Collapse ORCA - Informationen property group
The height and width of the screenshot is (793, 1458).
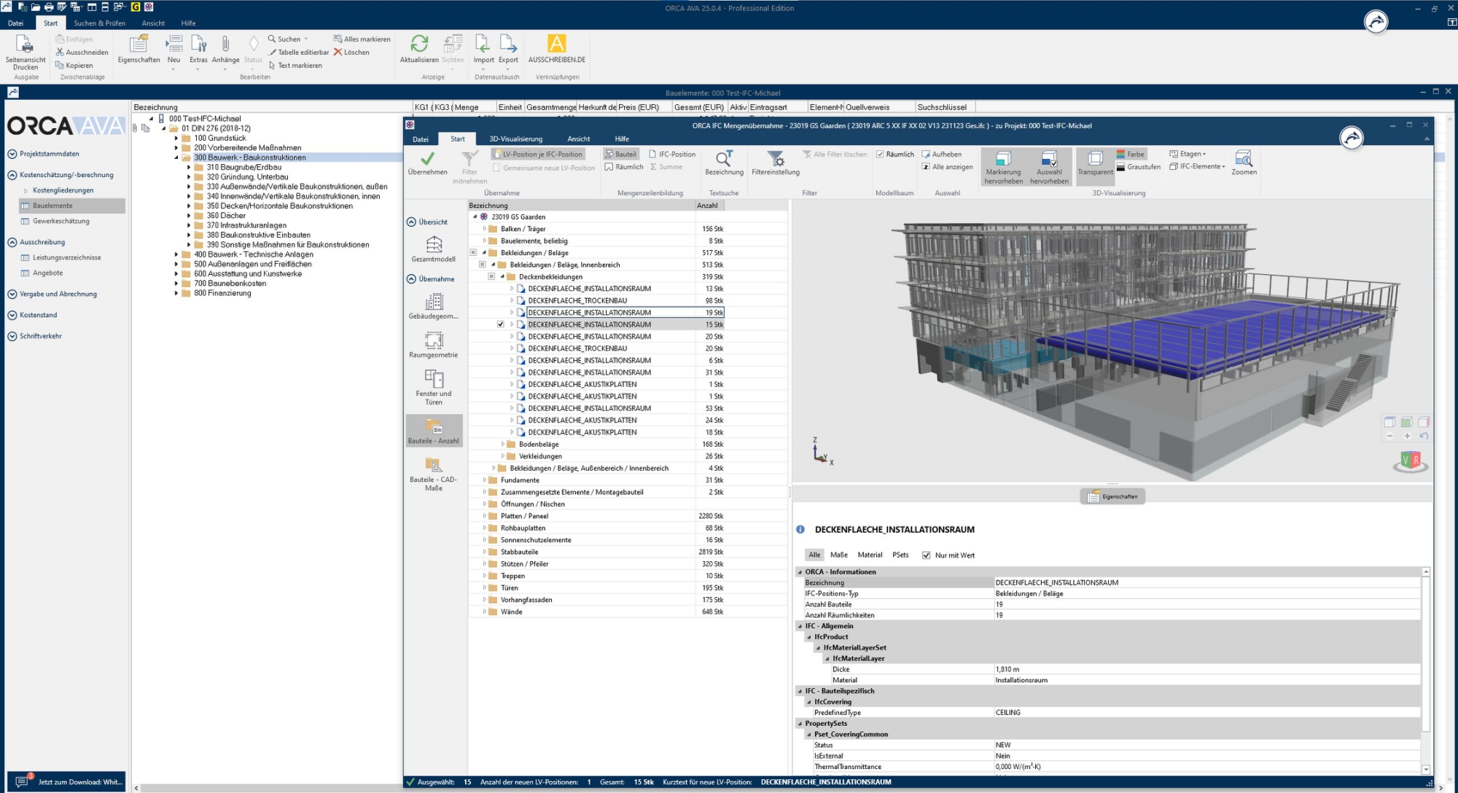800,572
